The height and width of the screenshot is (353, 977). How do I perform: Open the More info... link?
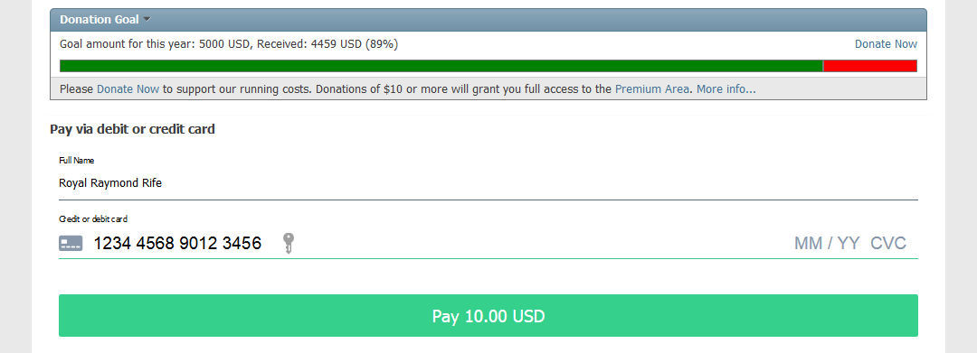[726, 88]
